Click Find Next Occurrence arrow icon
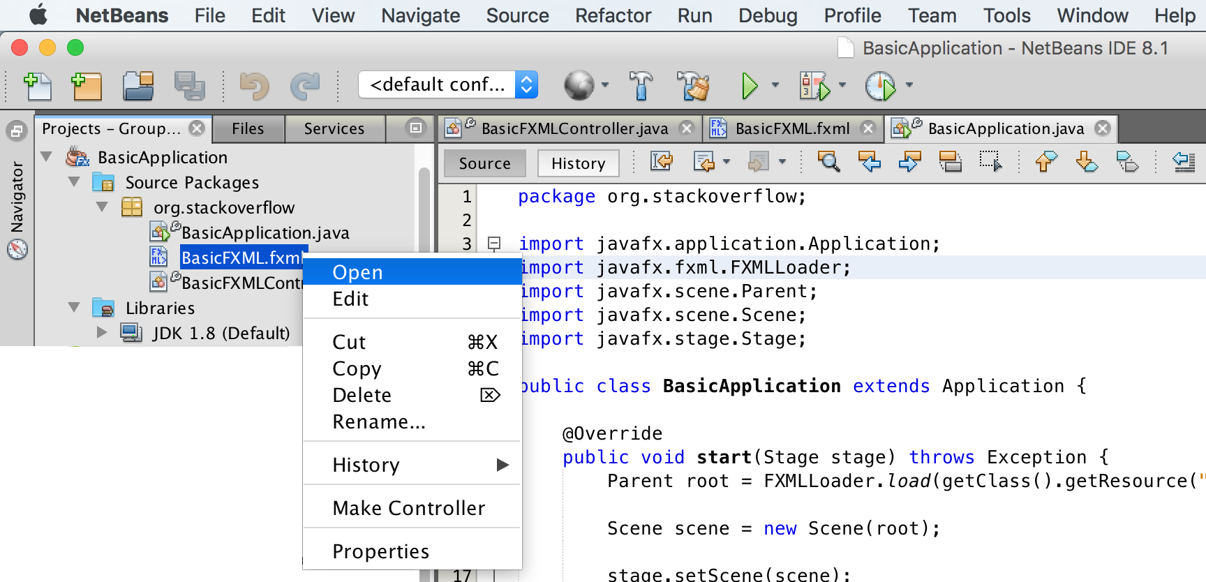Image resolution: width=1206 pixels, height=582 pixels. click(909, 162)
